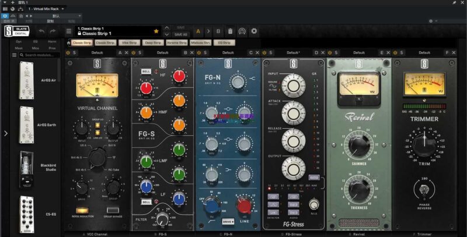Step to previous preset with up chevron
The image size is (467, 237).
[167, 27]
